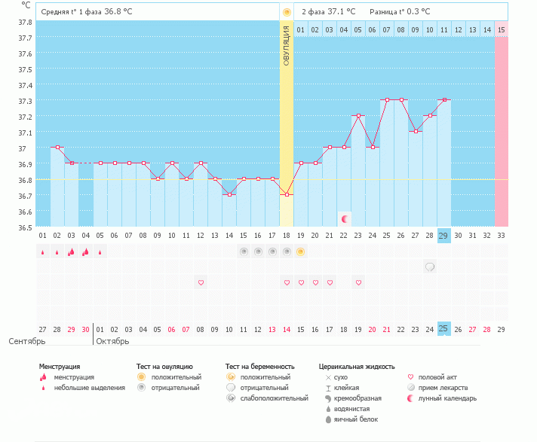Click the egg white cervical fluid legend icon
Viewport: 537px width, 442px height.
pos(328,419)
